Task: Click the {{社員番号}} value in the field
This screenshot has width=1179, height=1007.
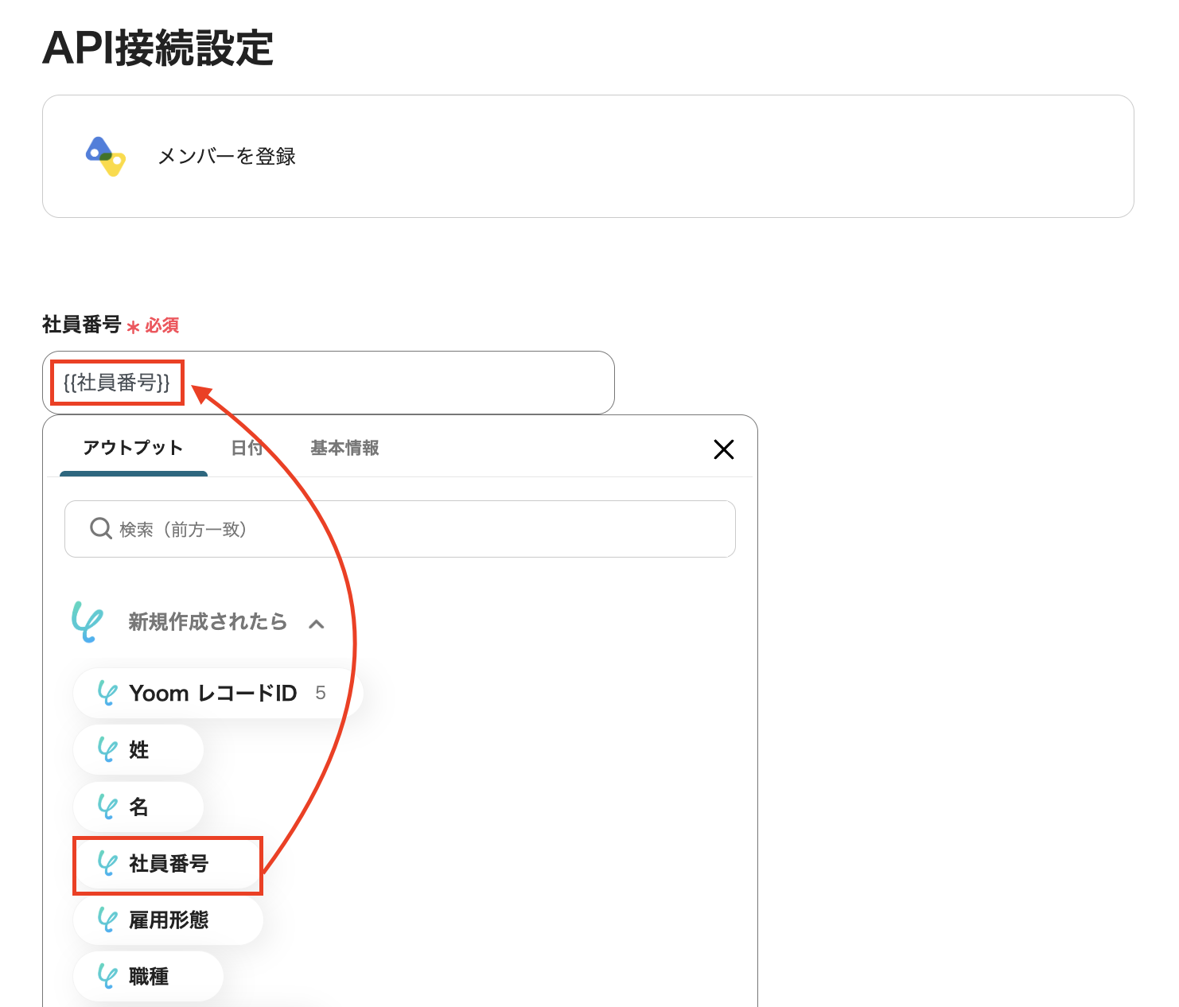Action: (117, 383)
